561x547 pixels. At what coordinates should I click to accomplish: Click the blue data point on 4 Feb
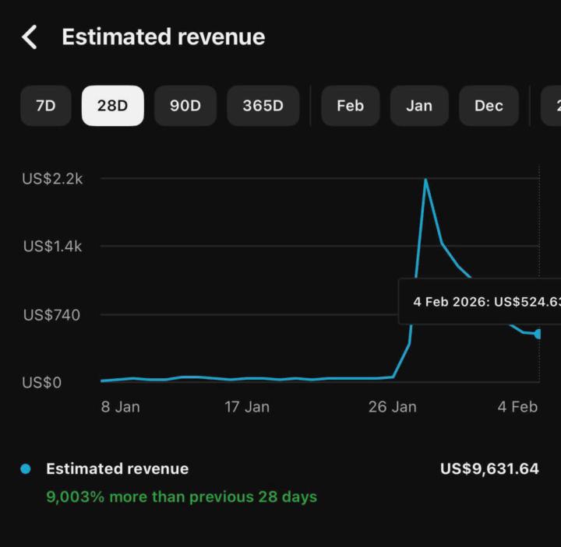tap(538, 334)
